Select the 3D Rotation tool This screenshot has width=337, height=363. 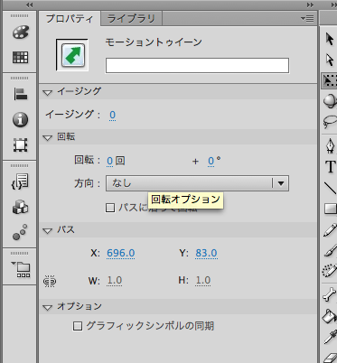[330, 101]
